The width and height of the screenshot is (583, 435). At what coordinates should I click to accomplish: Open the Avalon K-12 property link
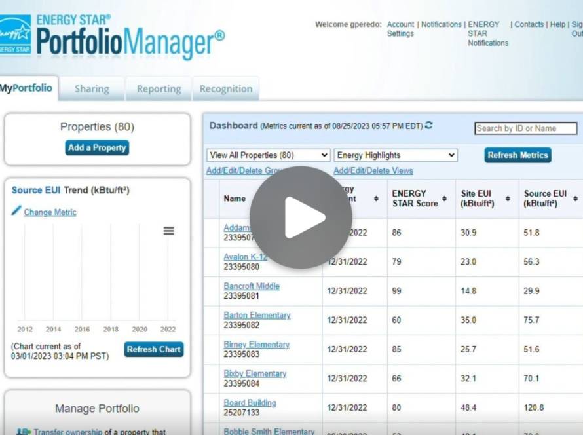[x=246, y=257]
